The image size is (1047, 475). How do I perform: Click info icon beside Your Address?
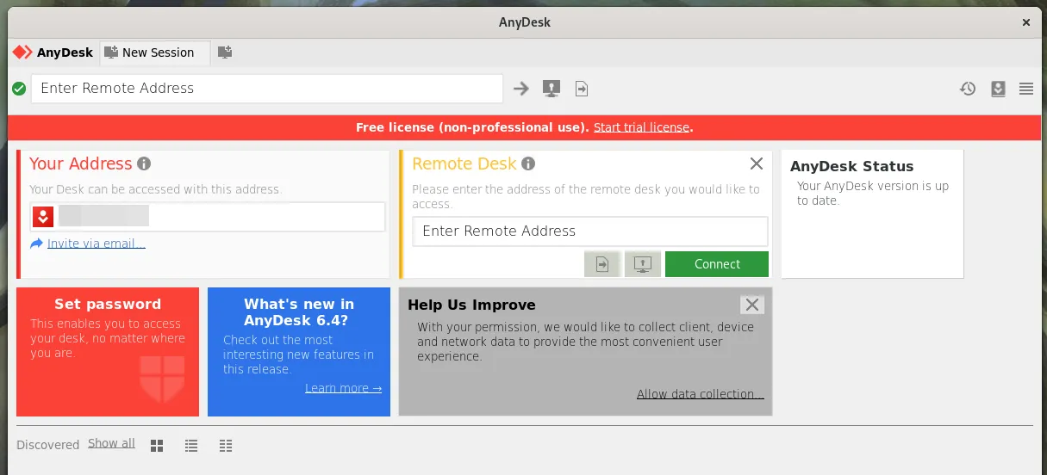(x=144, y=163)
